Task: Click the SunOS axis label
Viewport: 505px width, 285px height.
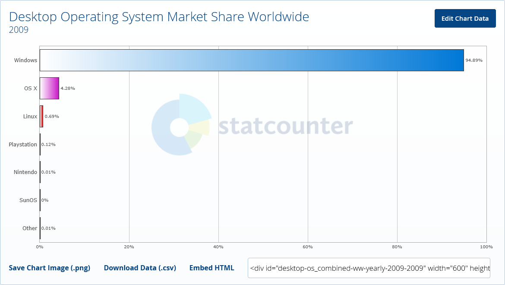Action: (x=28, y=200)
